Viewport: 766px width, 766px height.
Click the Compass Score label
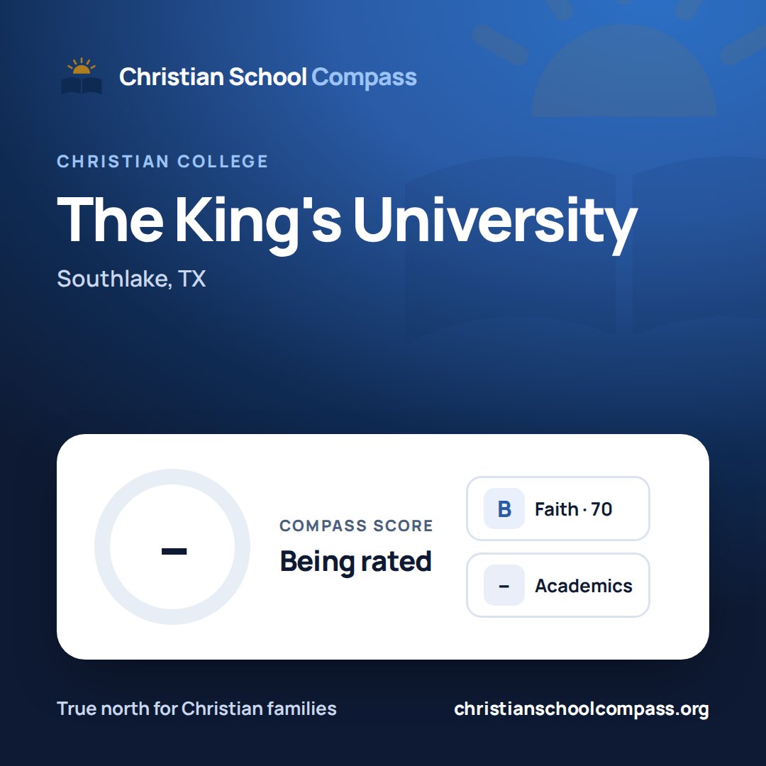coord(356,526)
